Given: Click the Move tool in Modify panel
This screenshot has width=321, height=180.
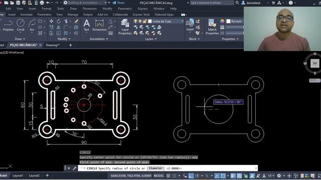Looking at the screenshot, I should tap(51, 21).
